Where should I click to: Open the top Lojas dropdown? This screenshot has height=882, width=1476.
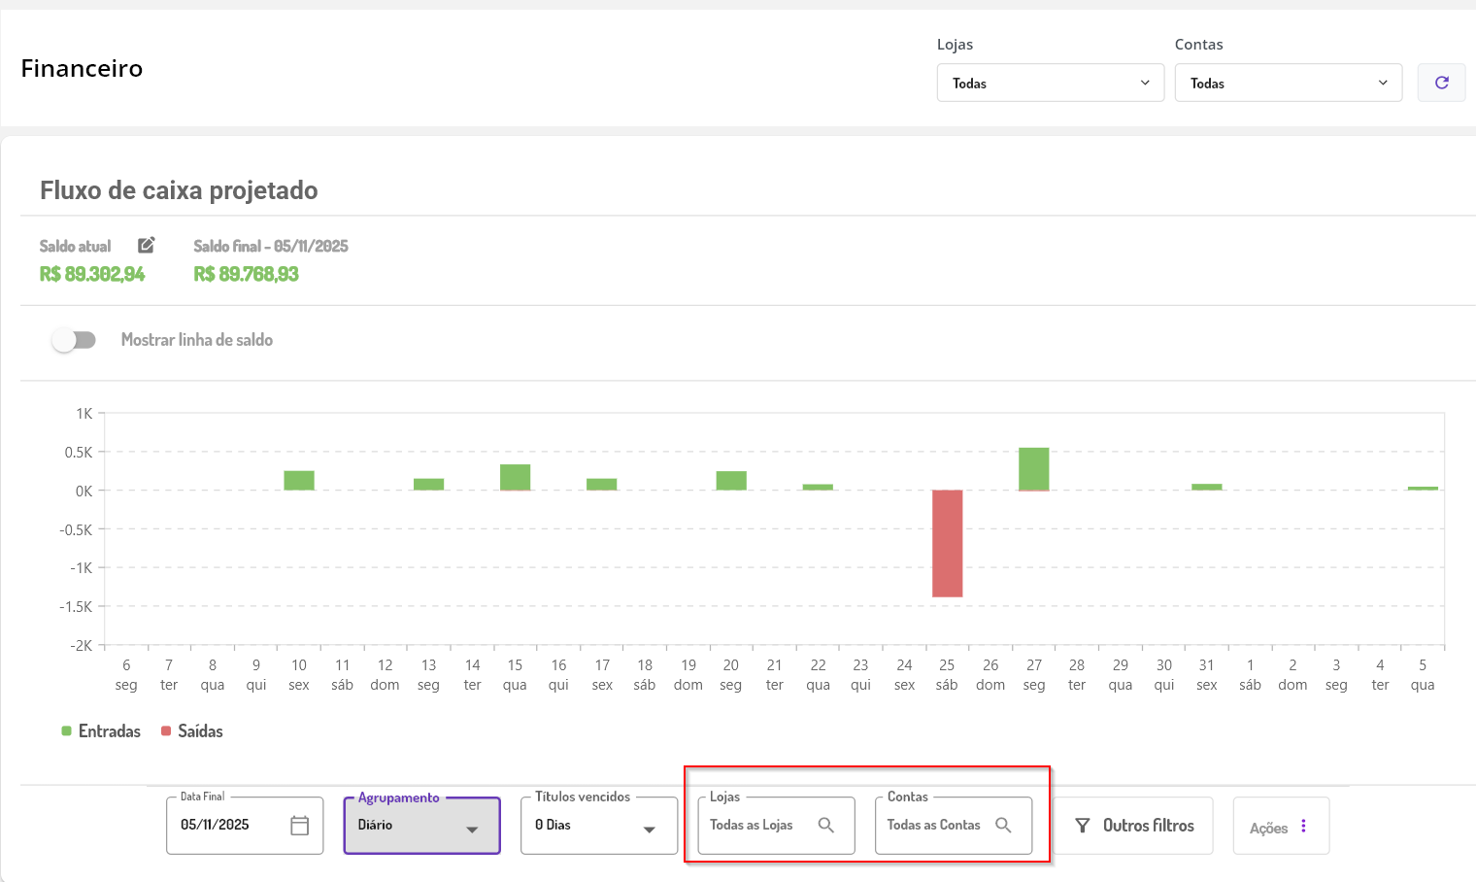tap(1050, 83)
